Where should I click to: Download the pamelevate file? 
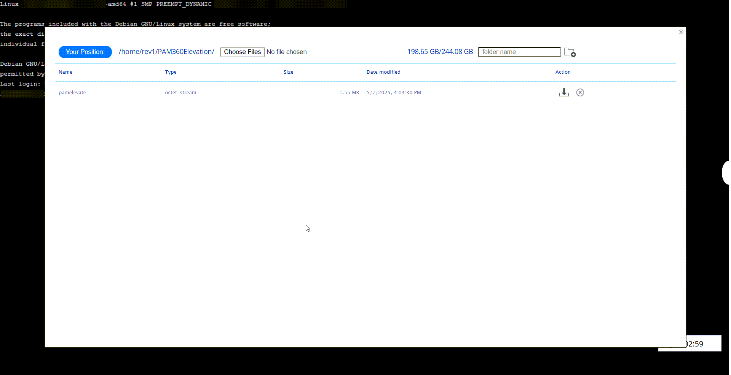564,92
